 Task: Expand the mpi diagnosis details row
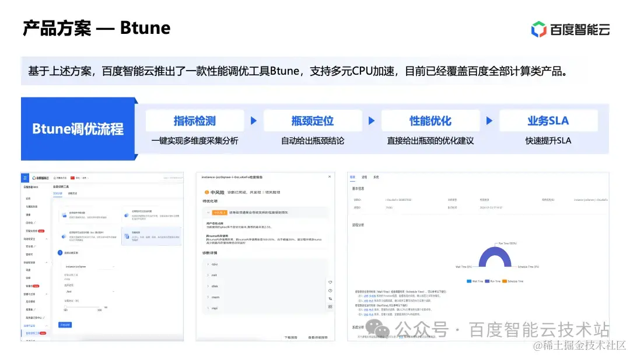coord(265,308)
